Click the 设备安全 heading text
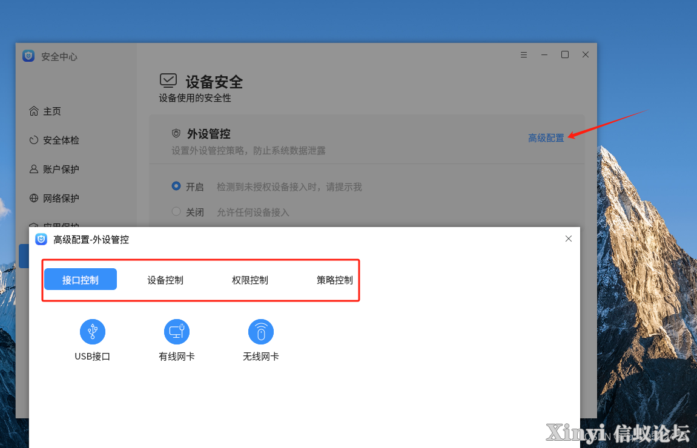Screen dimensions: 697x448 (x=214, y=82)
